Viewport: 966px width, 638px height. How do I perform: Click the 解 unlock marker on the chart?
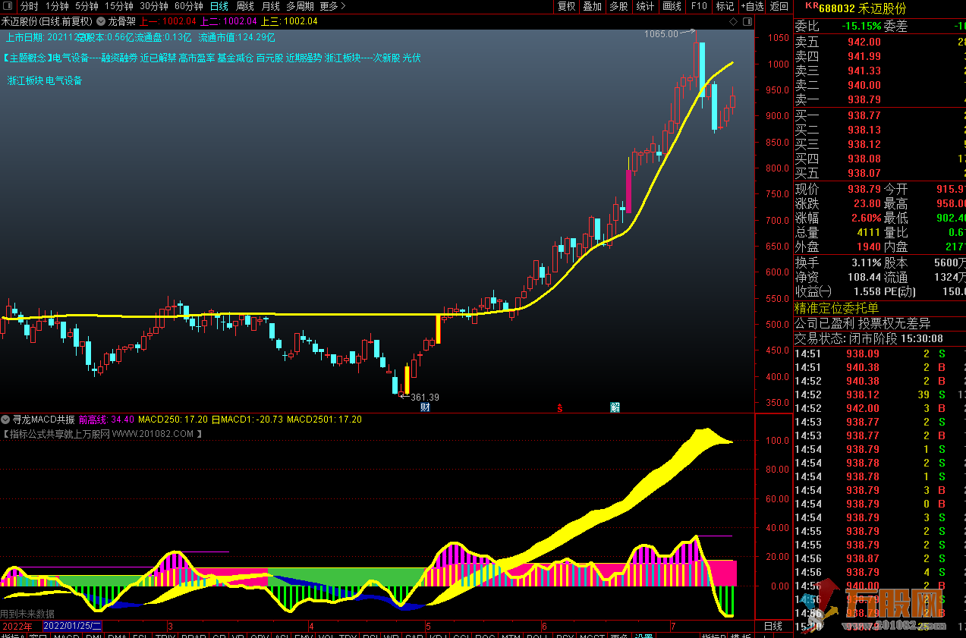[x=615, y=407]
